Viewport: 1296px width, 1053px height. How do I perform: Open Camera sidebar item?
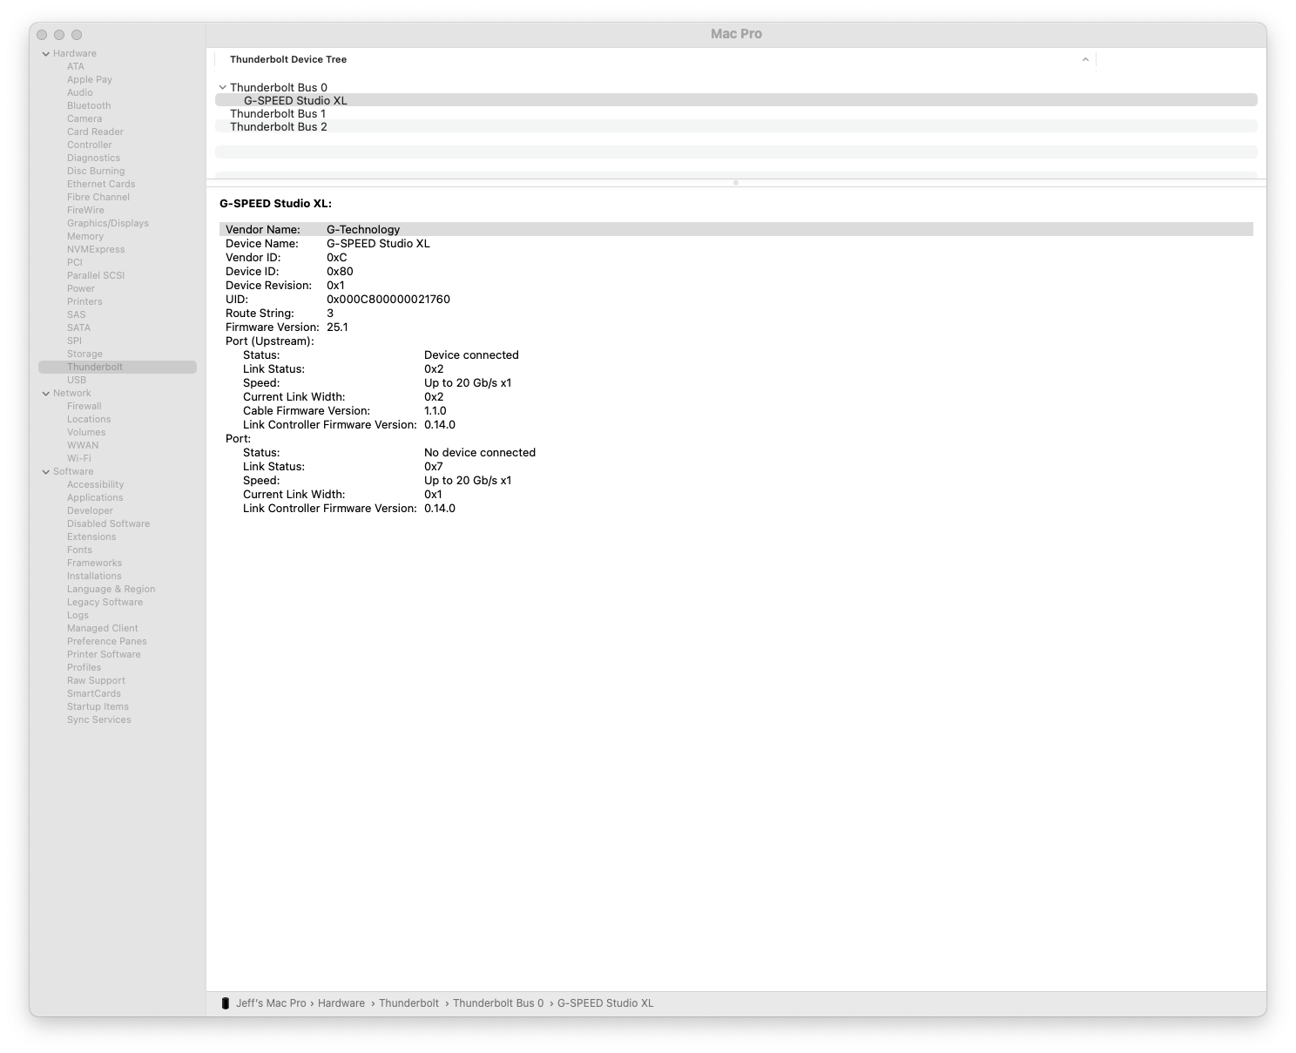point(84,118)
